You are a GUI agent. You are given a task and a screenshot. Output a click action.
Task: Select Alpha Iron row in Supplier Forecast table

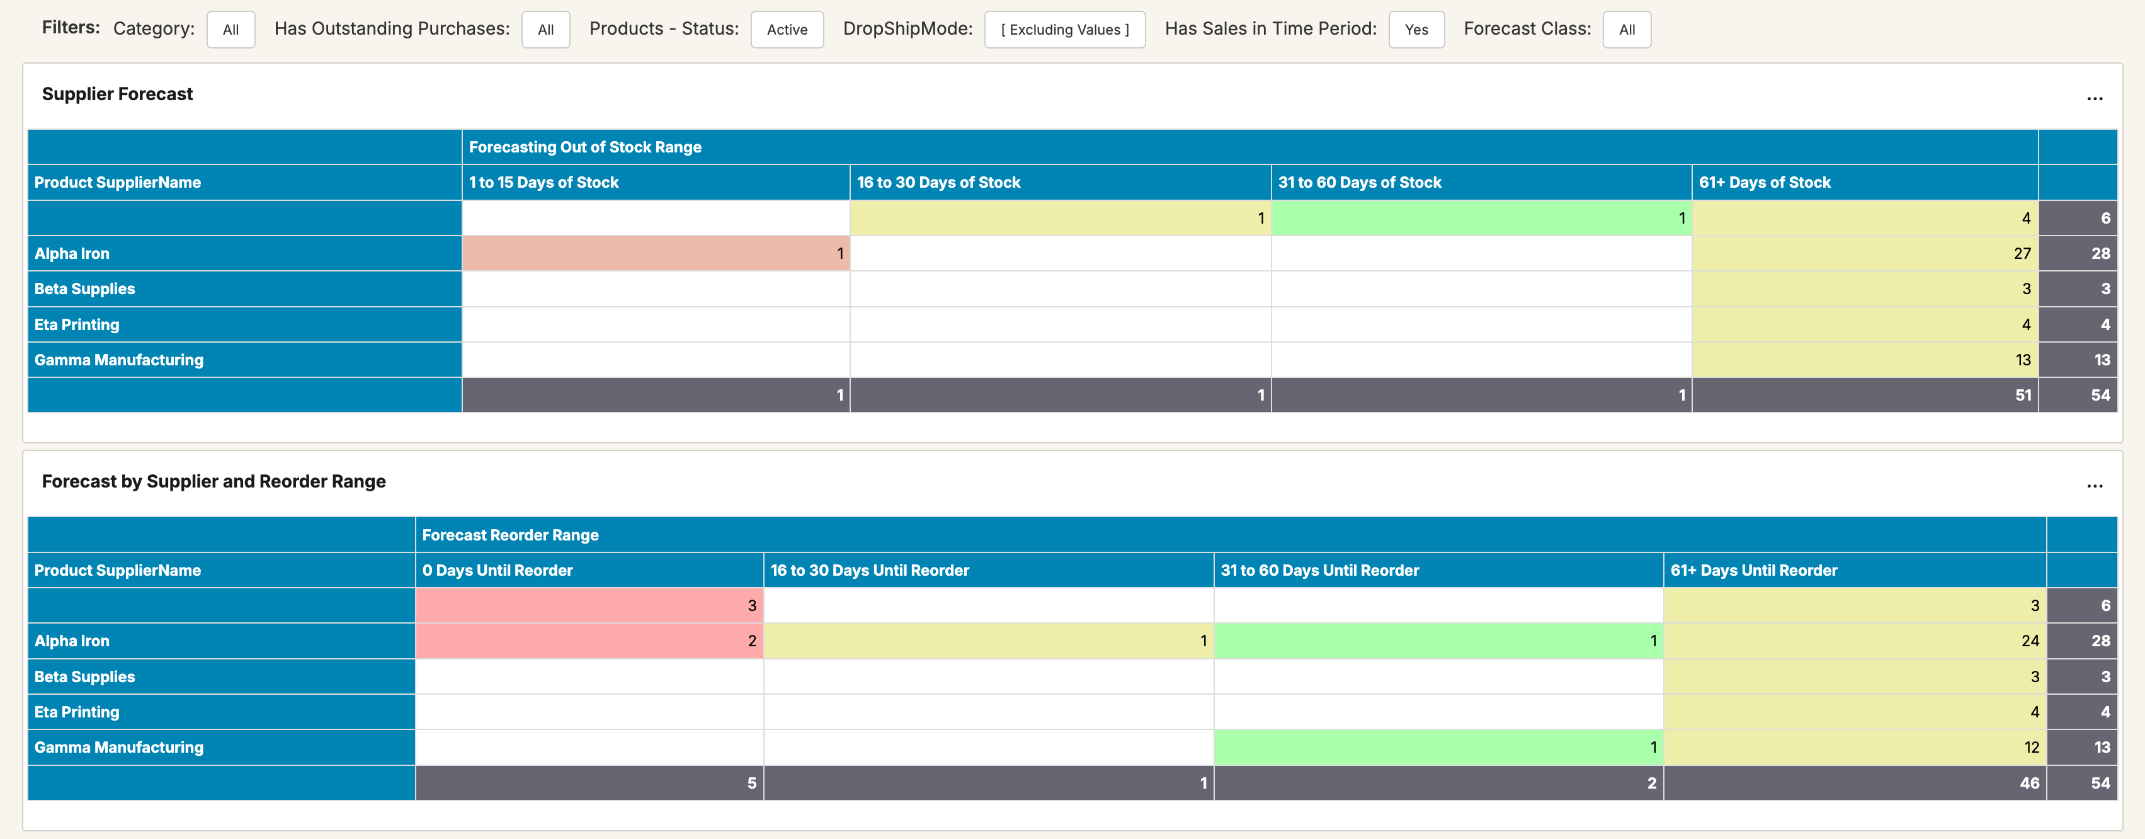pos(72,254)
